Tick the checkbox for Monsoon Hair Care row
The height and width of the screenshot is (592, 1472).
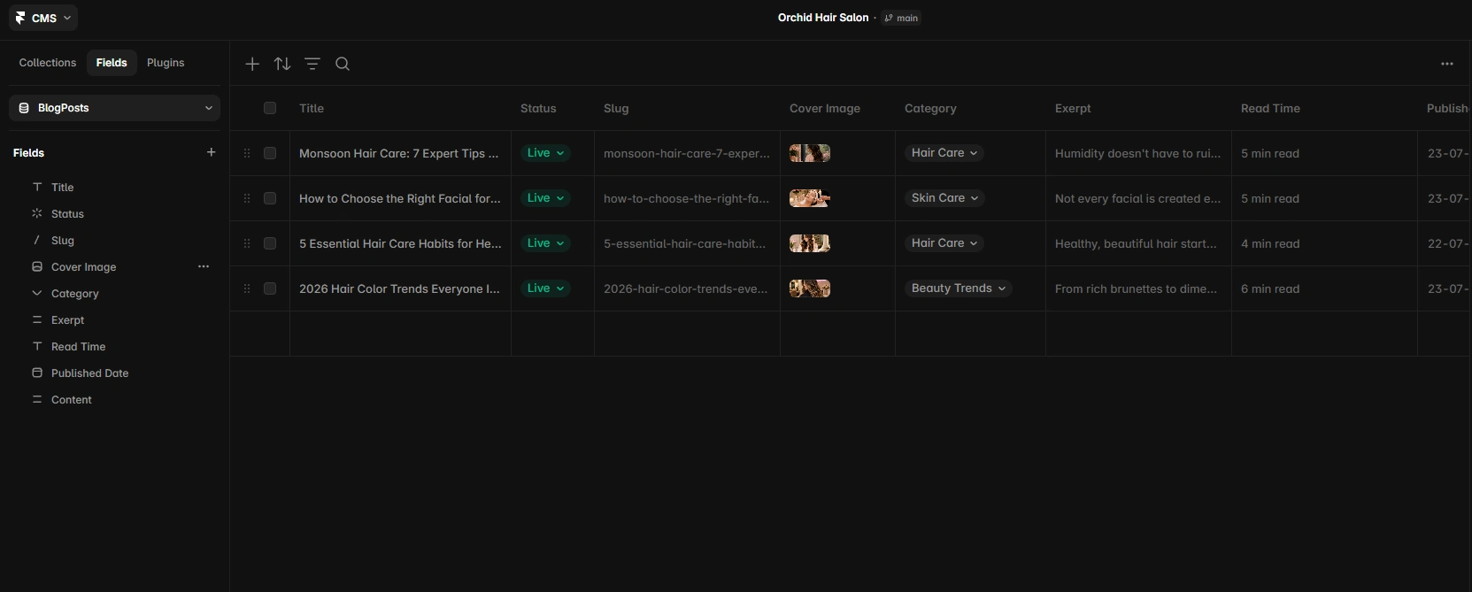pos(270,153)
